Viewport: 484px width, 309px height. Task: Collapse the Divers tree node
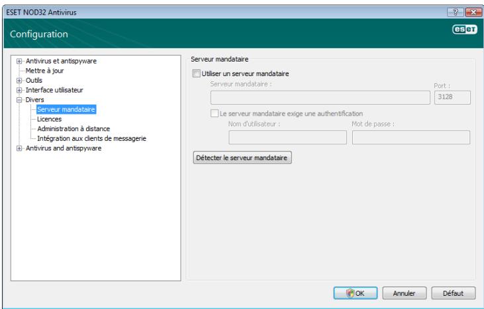click(x=19, y=100)
